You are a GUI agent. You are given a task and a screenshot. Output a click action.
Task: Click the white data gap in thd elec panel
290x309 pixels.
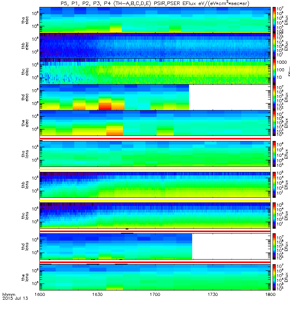[x=230, y=97]
